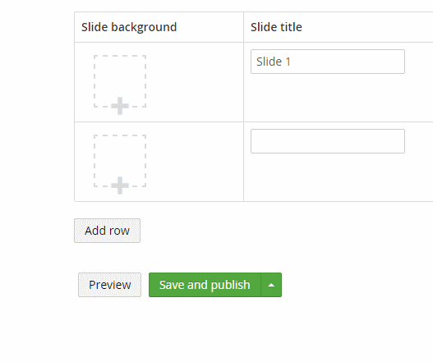433x362 pixels.
Task: Click the plus icon in second slide row
Action: point(120,186)
